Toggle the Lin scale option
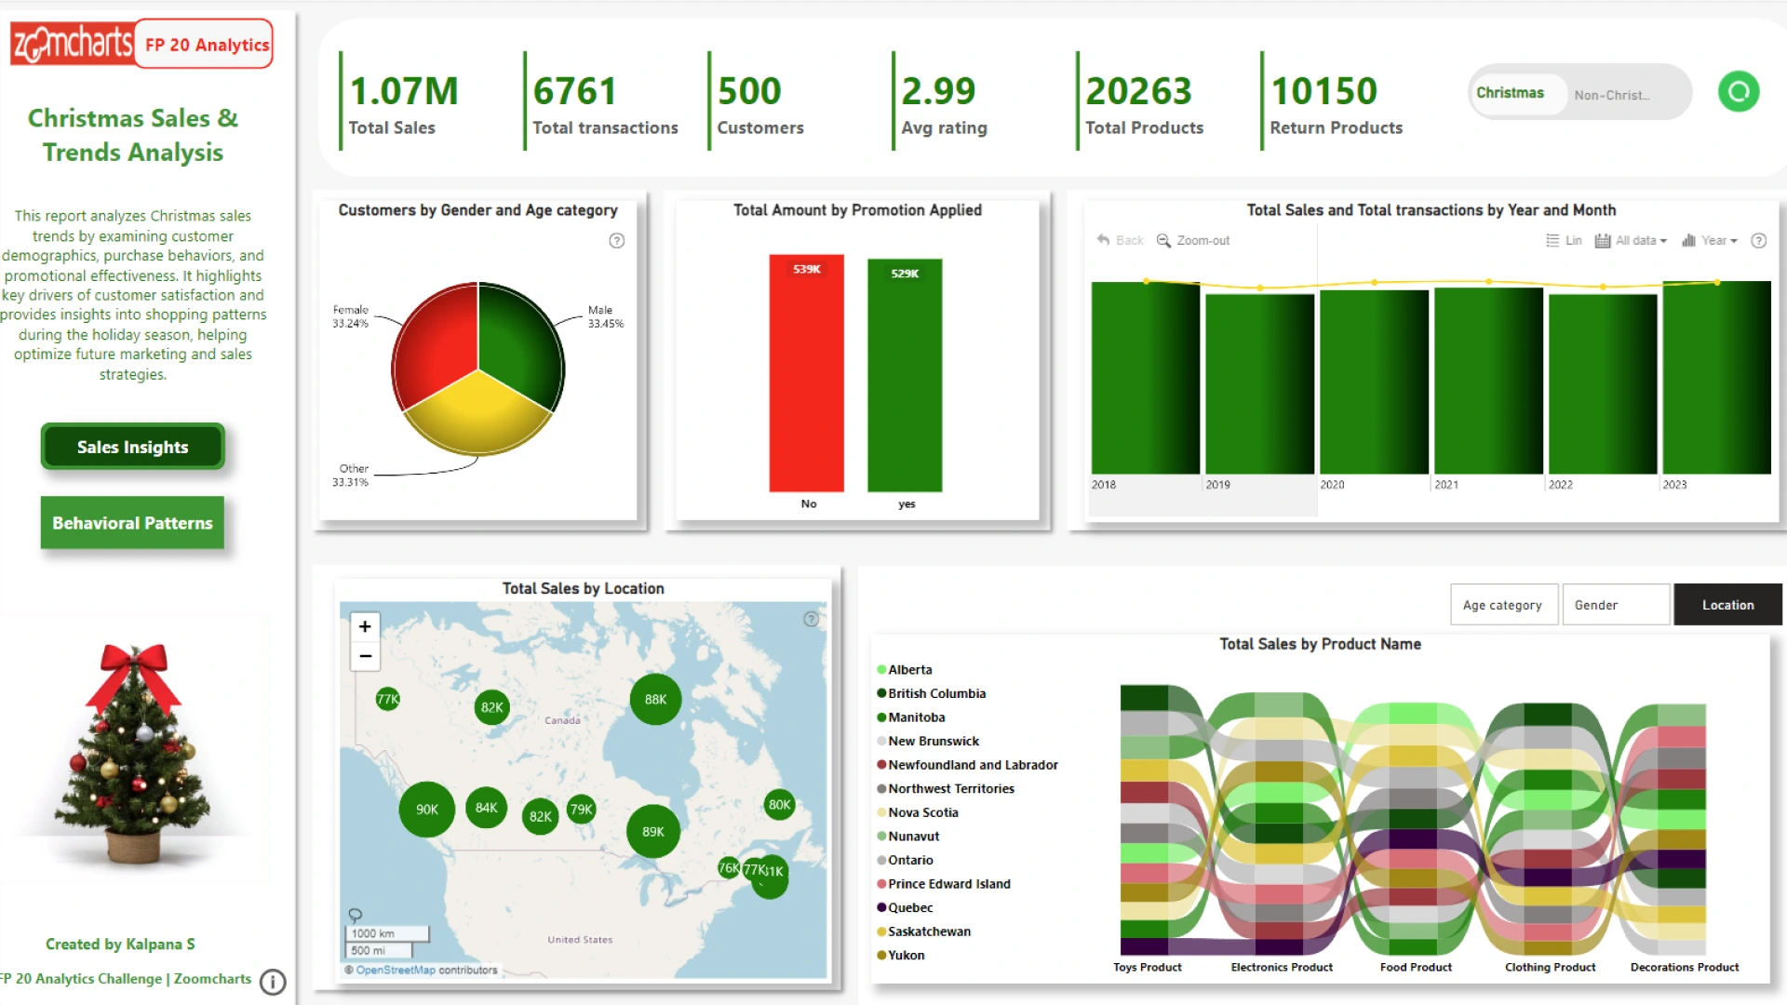This screenshot has width=1787, height=1005. click(1564, 240)
